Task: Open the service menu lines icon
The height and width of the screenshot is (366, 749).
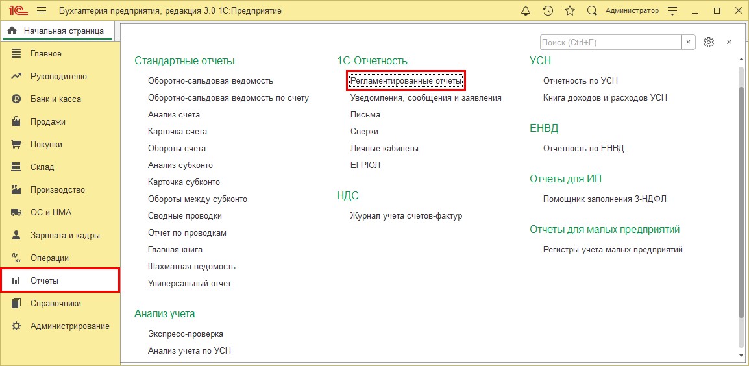Action: [673, 10]
